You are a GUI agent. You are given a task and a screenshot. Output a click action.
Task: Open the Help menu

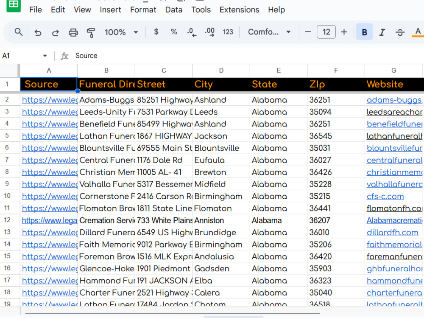pos(276,10)
